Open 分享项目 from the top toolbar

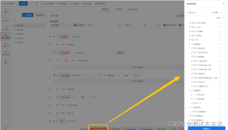(74, 3)
